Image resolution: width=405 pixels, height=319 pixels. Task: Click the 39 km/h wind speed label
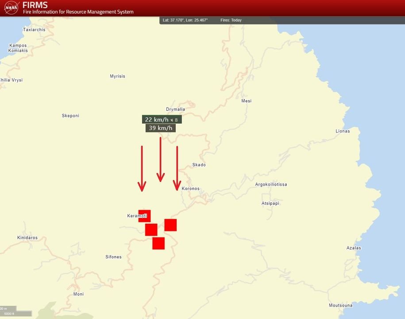point(160,128)
